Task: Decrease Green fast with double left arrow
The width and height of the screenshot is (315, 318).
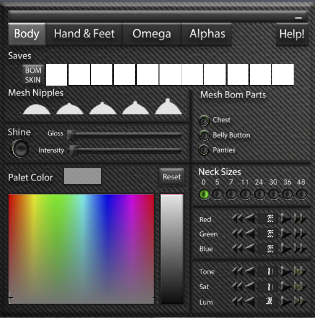Action: [x=237, y=234]
